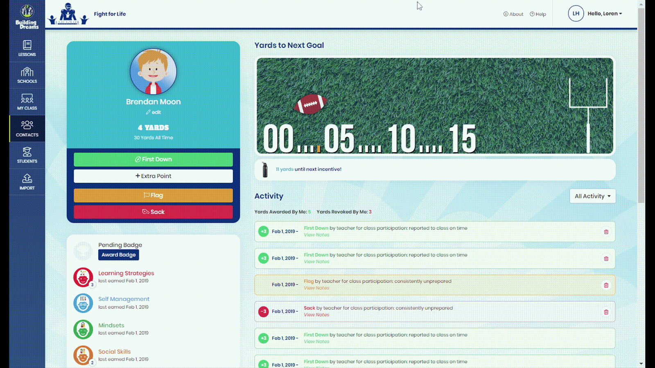Delete the first First Down activity entry

606,232
